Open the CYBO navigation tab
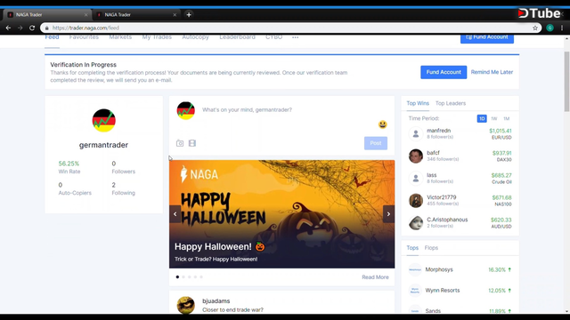The width and height of the screenshot is (570, 320). 273,37
